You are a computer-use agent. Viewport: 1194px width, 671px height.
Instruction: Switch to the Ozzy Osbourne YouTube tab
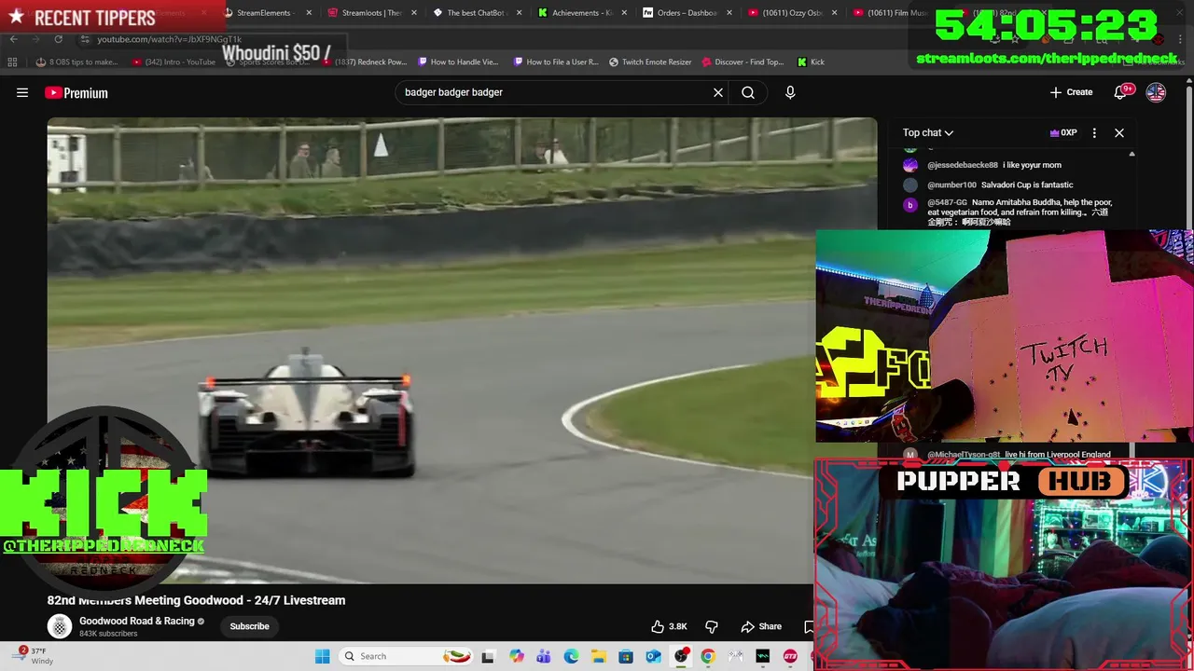pos(791,13)
